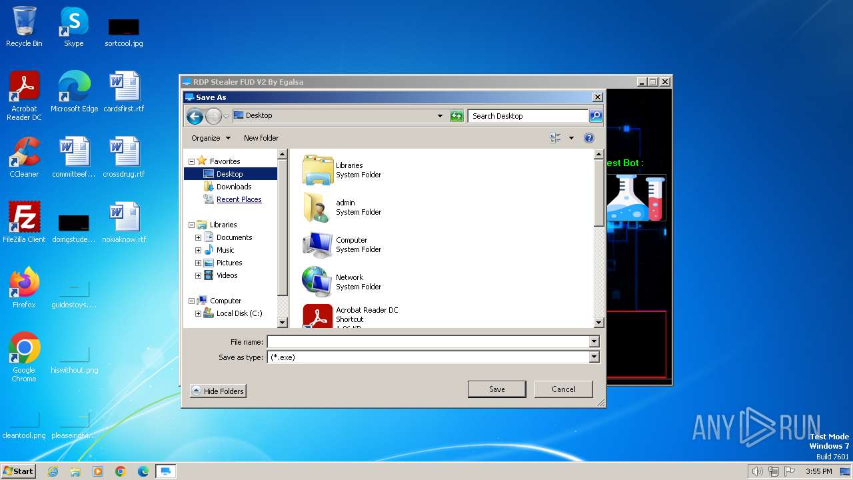Click the search magnifier icon
Viewport: 853px width, 480px height.
tap(596, 116)
